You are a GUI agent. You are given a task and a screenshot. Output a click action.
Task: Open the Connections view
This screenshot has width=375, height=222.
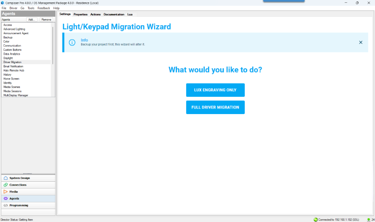click(28, 185)
